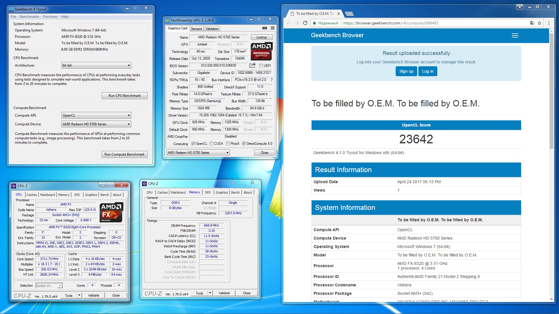Screen dimensions: 559x314
Task: Open the Geekbench Benchmarks menu
Action: tap(29, 17)
